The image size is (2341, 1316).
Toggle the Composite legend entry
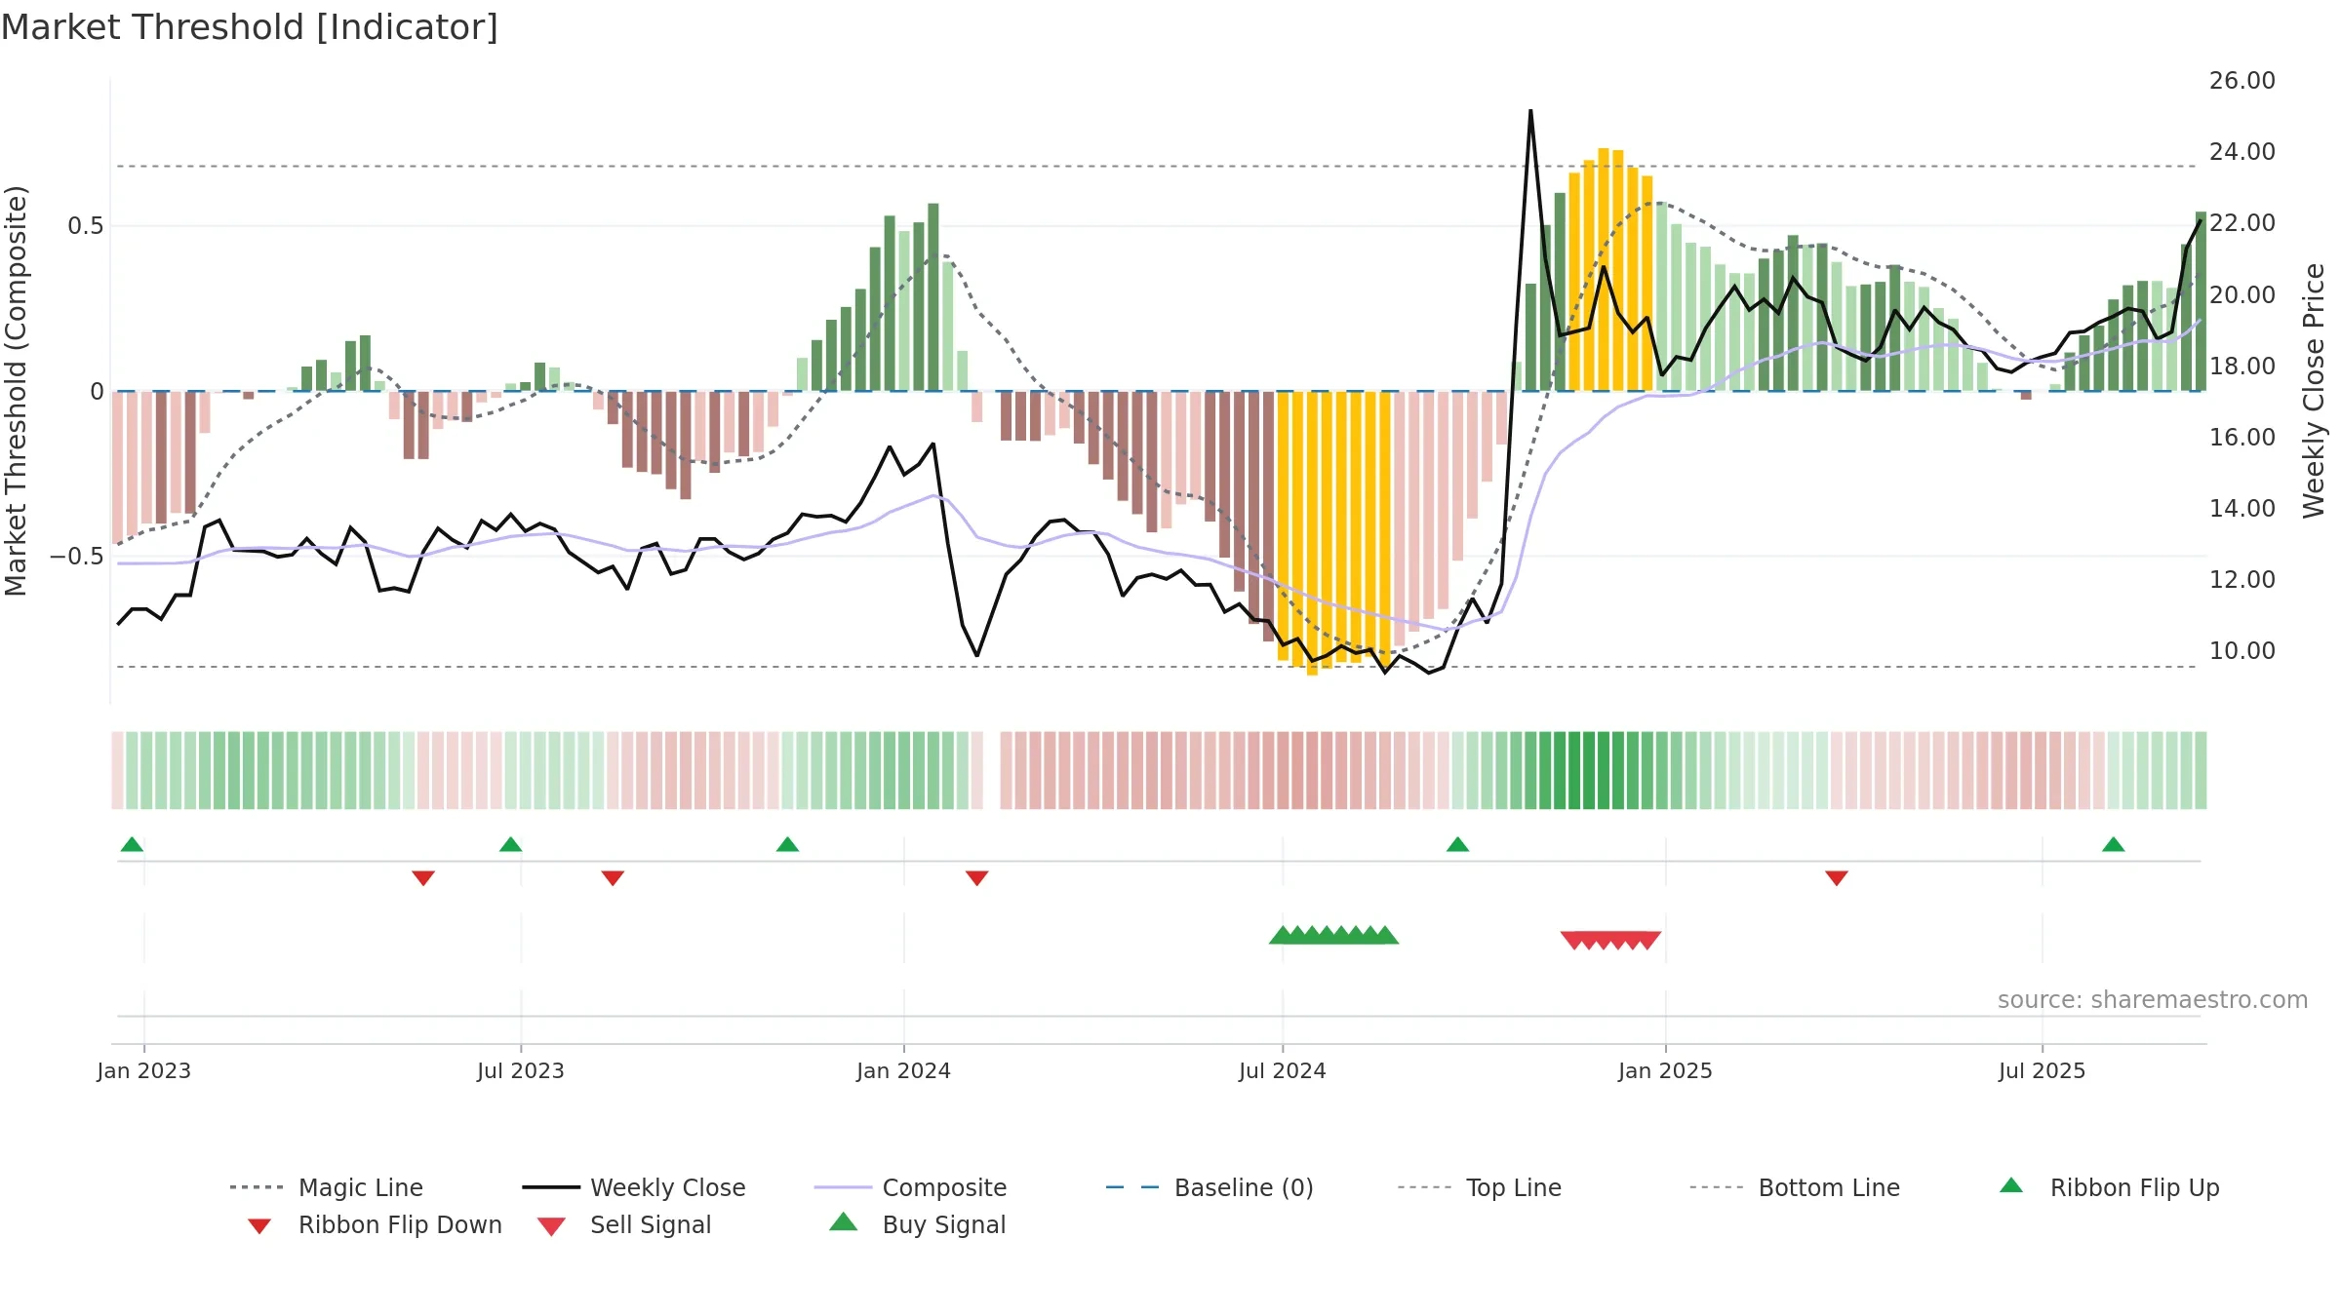(910, 1187)
